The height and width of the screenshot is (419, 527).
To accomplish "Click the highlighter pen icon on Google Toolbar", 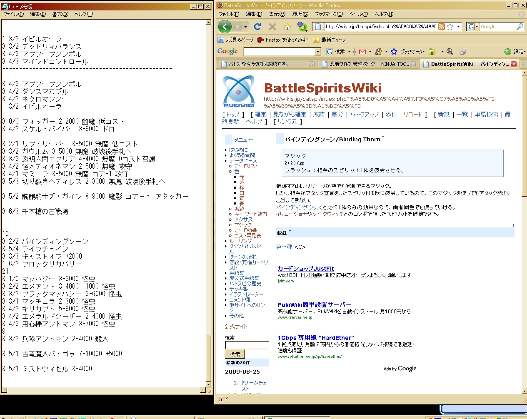I will pyautogui.click(x=462, y=52).
